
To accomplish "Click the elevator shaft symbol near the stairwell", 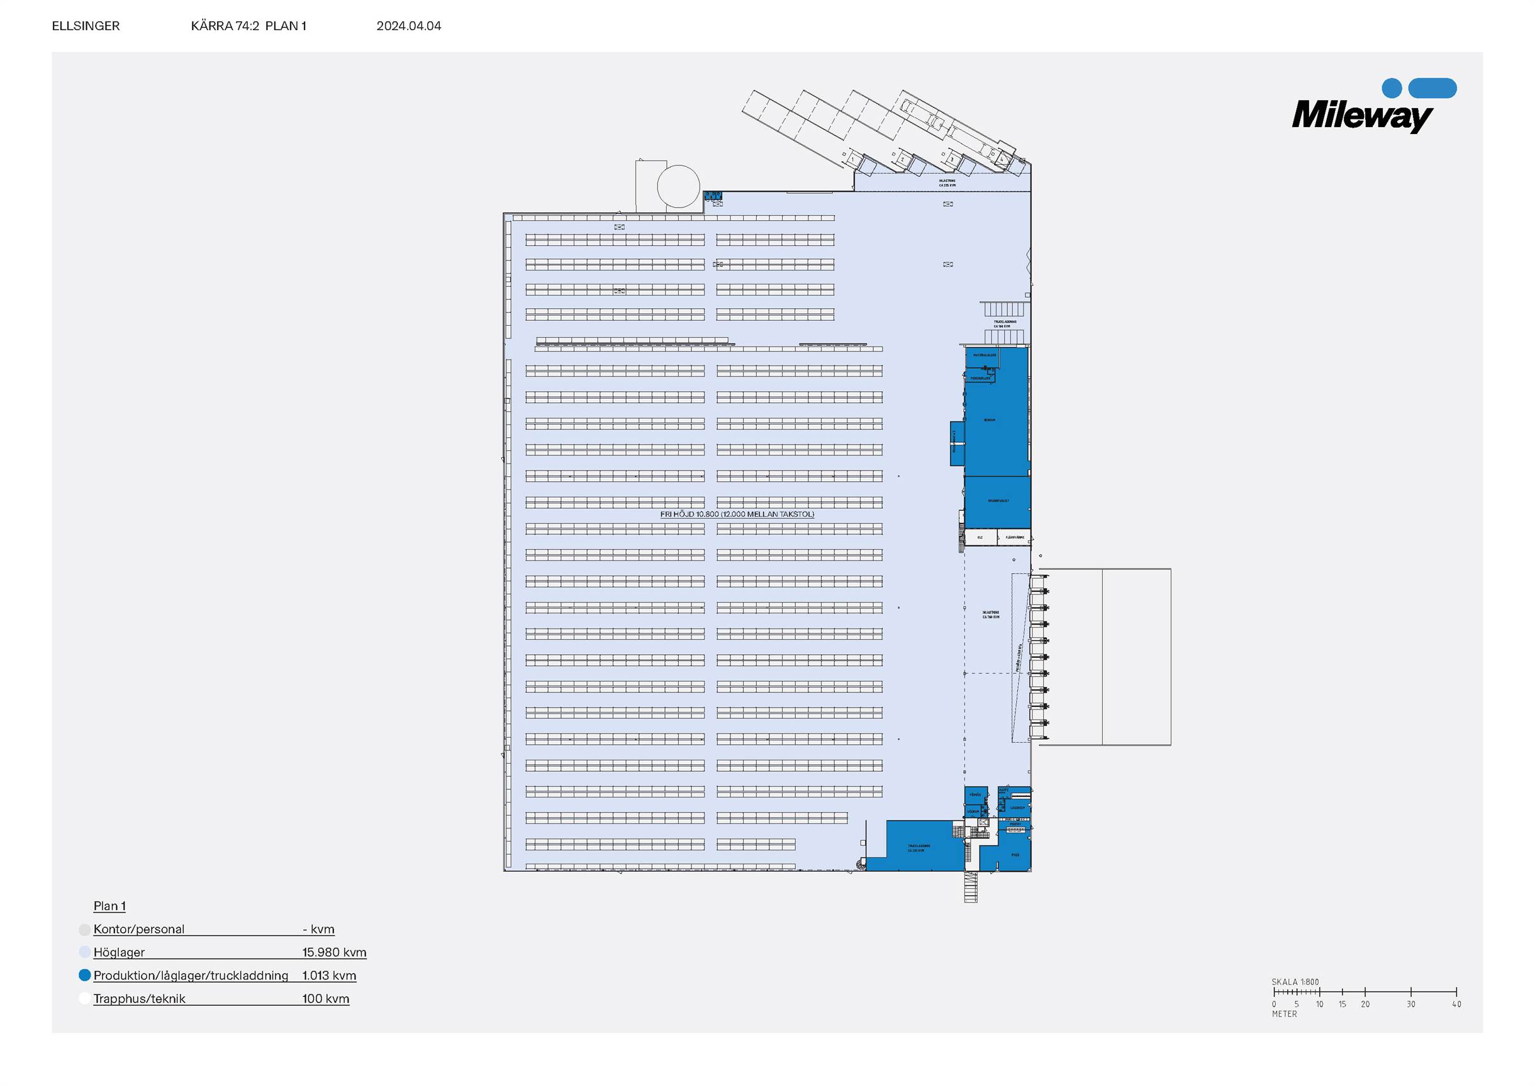I will (983, 822).
